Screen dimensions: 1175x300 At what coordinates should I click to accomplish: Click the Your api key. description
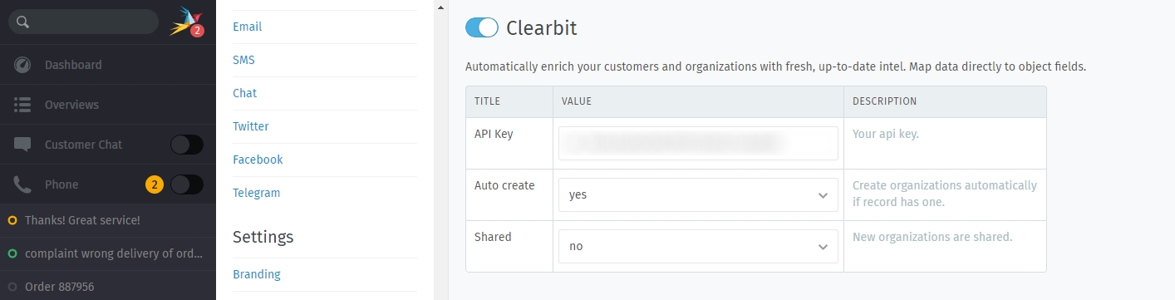coord(886,134)
